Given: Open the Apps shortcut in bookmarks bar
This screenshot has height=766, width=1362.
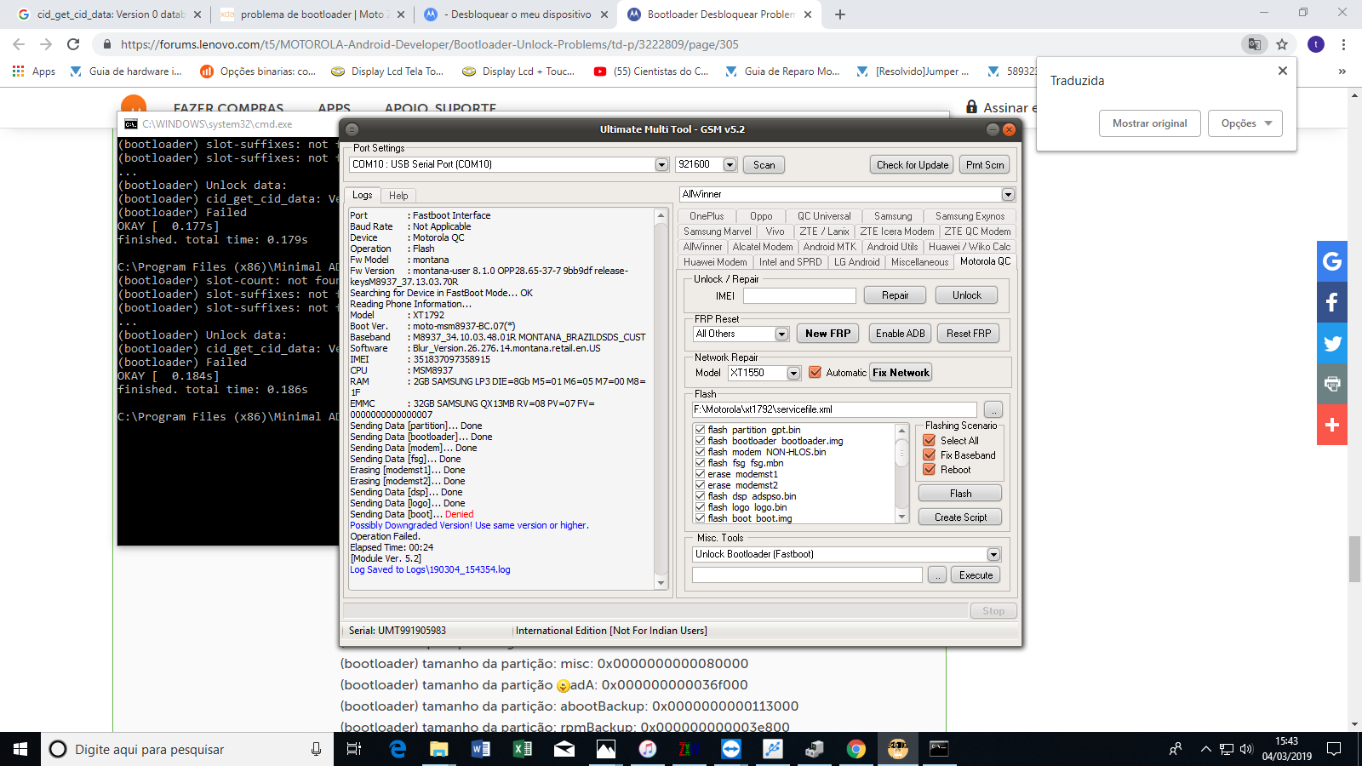Looking at the screenshot, I should click(34, 71).
